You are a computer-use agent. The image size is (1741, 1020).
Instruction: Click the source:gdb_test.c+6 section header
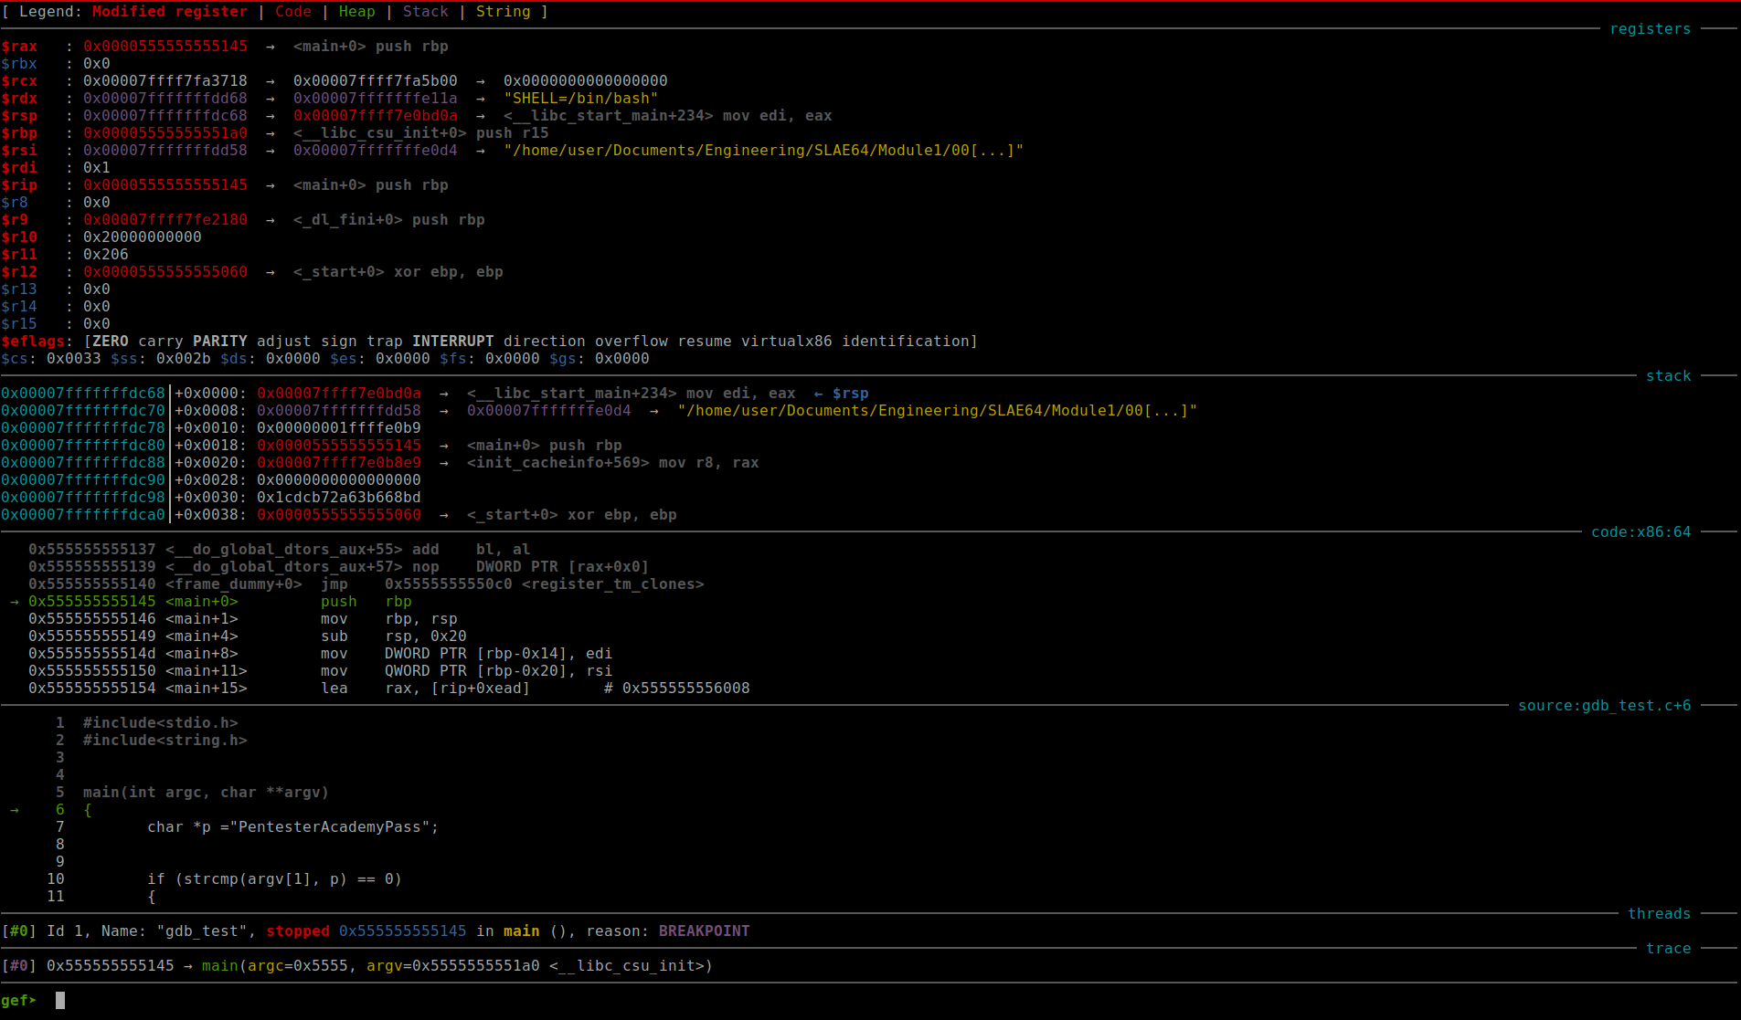pos(1604,706)
